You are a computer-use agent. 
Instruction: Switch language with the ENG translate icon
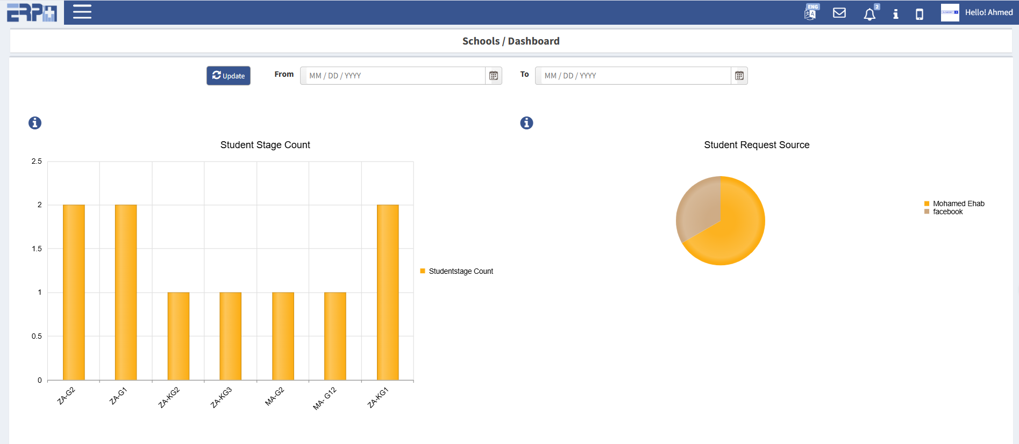(810, 12)
